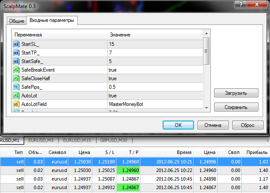Click the Символ column header in trades
This screenshot has height=193, width=270.
58,152
